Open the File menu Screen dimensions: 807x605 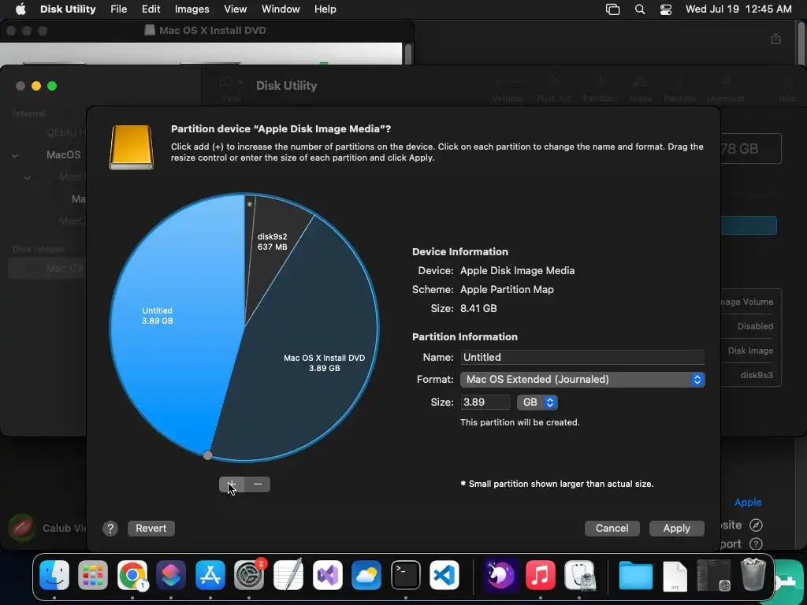pos(118,9)
